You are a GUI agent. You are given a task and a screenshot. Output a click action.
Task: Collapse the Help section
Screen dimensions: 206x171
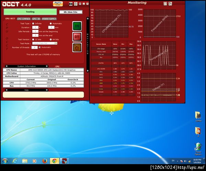(x=47, y=90)
